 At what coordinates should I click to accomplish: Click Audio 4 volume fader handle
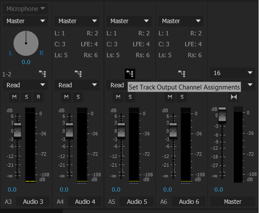[69, 131]
